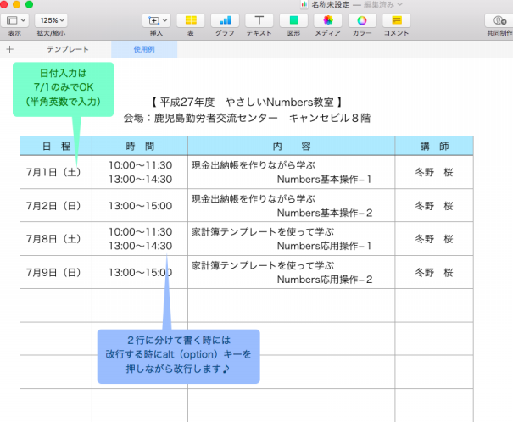
Task: Add a chart with the グラフ icon
Action: pyautogui.click(x=225, y=20)
